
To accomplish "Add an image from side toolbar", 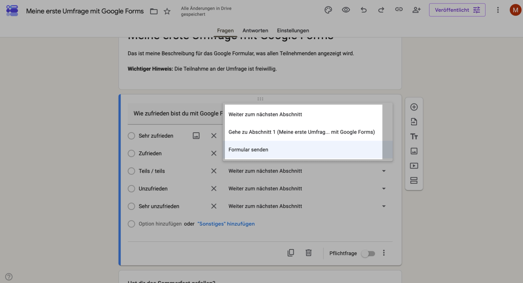I will pyautogui.click(x=414, y=151).
